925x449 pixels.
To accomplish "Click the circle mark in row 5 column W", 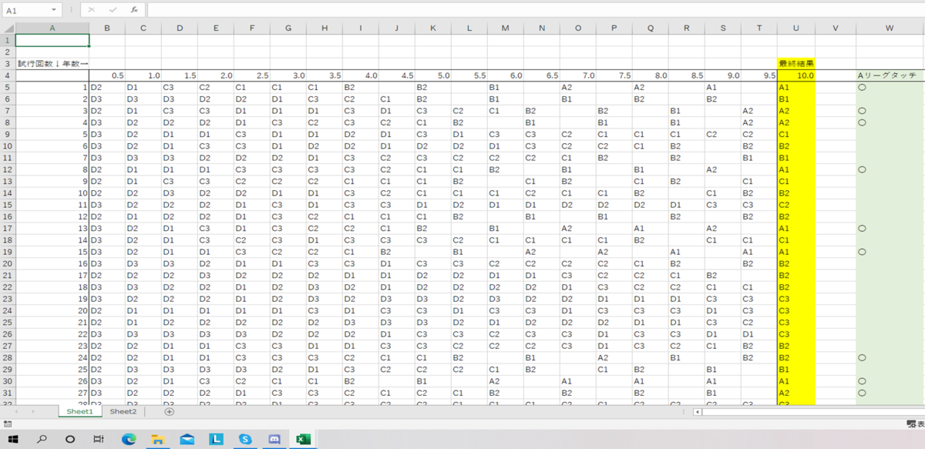I will [862, 87].
